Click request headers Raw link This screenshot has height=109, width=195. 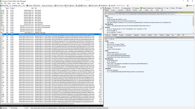click(179, 12)
